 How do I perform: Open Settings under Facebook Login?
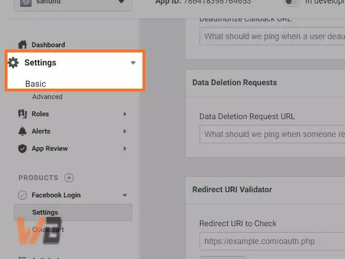coord(73,212)
